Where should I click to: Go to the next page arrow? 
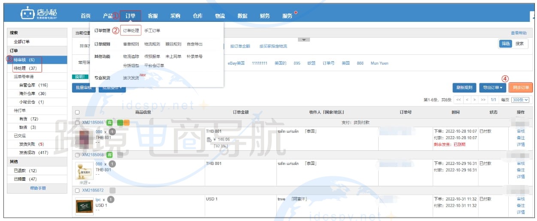point(474,100)
